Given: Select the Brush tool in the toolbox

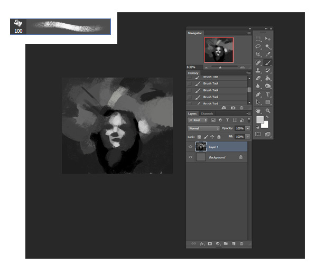Looking at the screenshot, I should pyautogui.click(x=268, y=63).
